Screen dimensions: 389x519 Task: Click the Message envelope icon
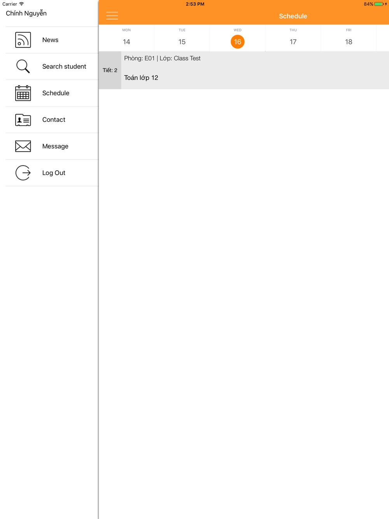tap(23, 146)
